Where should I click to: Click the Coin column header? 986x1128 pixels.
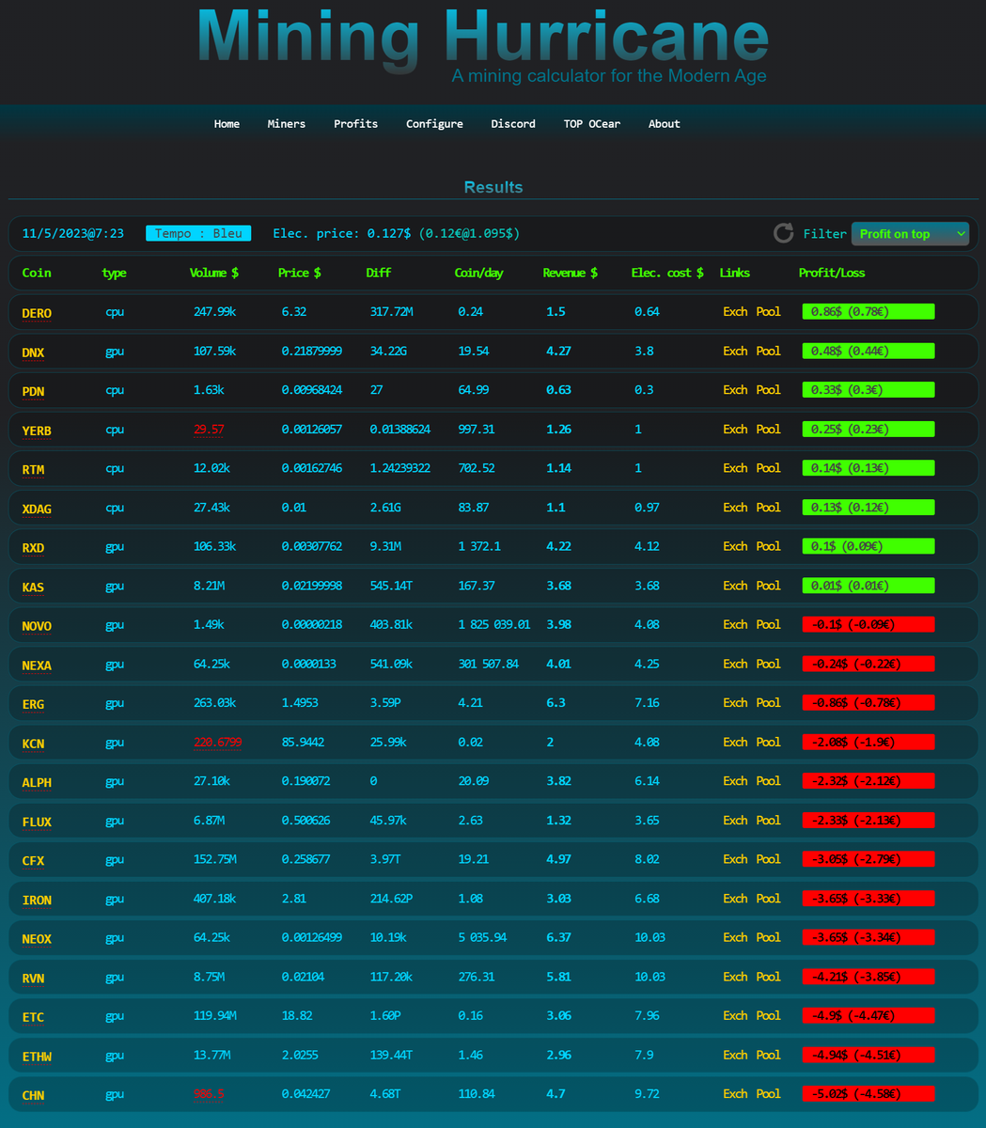37,273
